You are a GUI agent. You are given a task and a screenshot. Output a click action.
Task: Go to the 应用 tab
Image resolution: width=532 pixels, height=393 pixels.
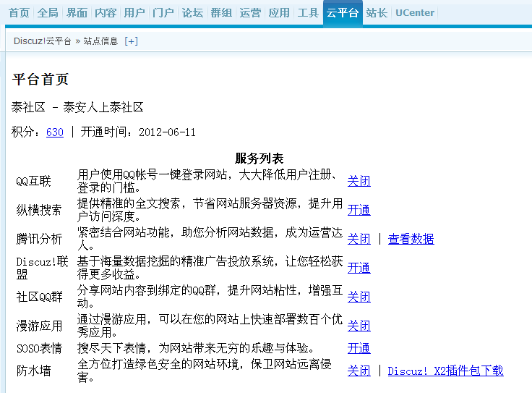[x=279, y=13]
